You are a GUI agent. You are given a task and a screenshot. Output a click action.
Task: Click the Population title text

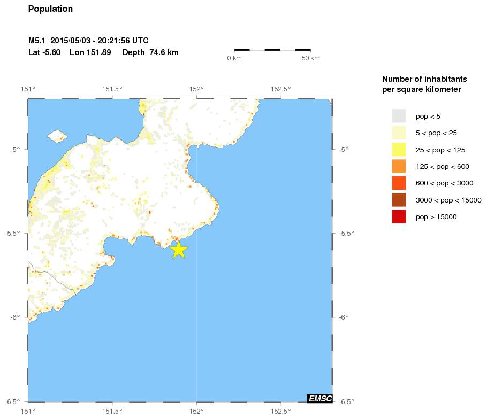50,9
